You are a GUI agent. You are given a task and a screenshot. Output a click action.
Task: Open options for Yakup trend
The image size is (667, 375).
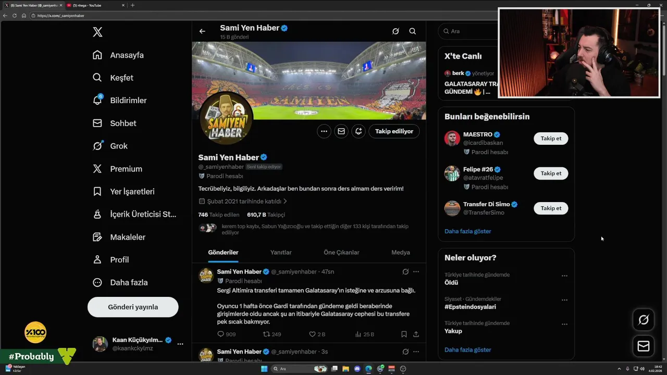pyautogui.click(x=564, y=324)
